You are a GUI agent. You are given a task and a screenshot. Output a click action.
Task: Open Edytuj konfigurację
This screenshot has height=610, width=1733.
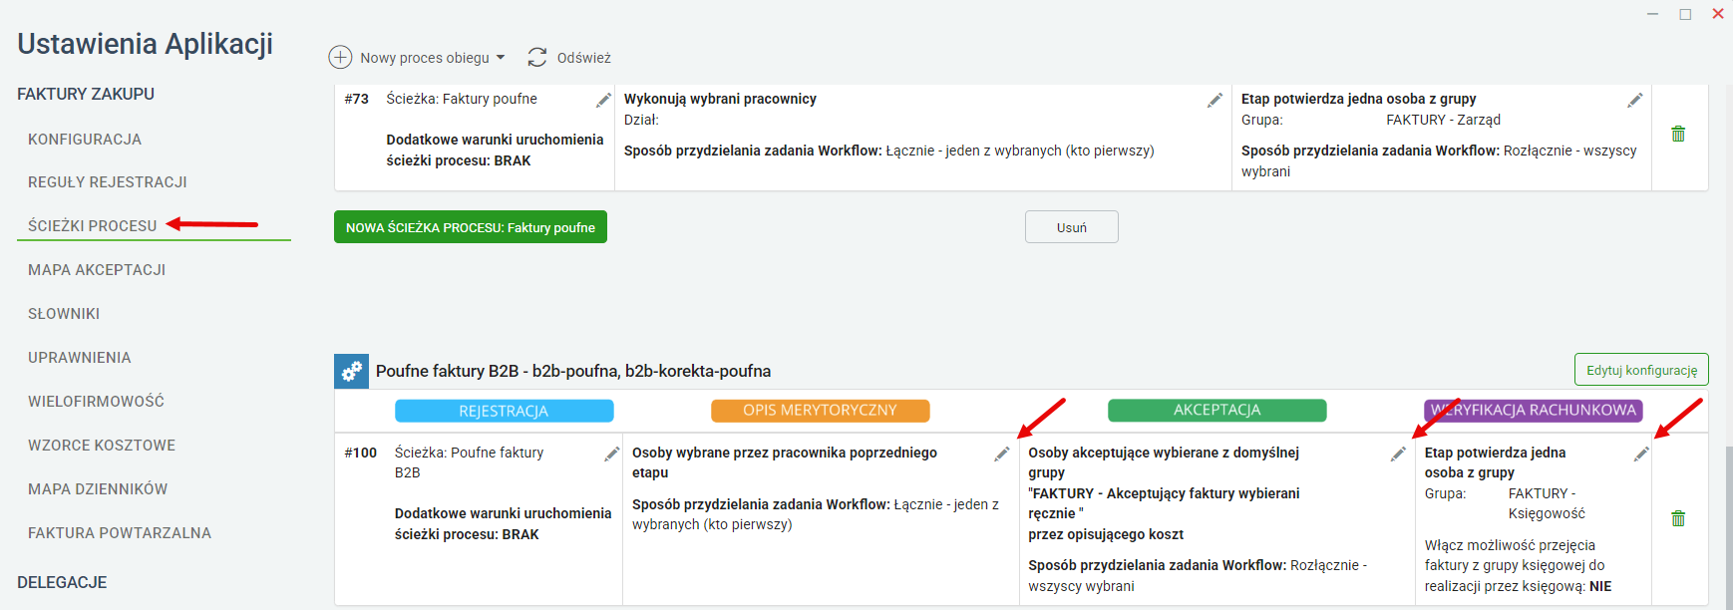tap(1641, 370)
